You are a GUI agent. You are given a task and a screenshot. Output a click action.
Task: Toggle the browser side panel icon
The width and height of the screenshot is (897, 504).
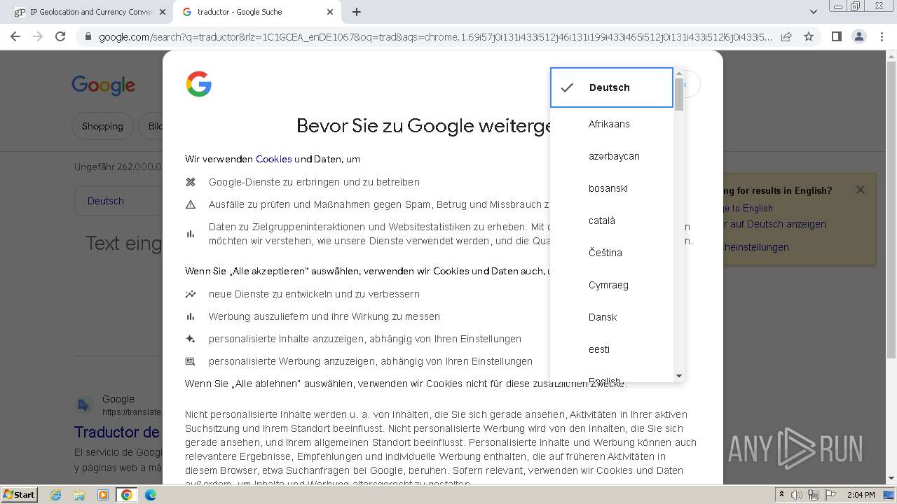(x=836, y=36)
